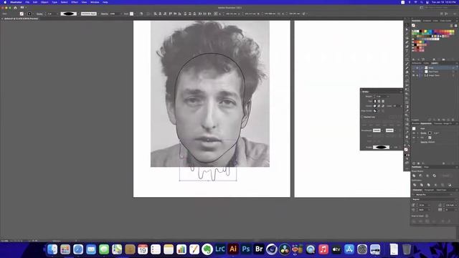Select round join corner icon in Stroke panel
Screen dimensions: 459x258
pos(379,106)
